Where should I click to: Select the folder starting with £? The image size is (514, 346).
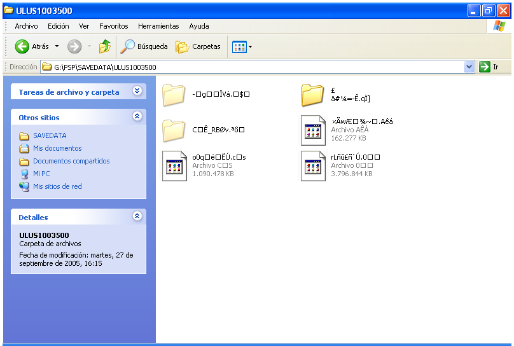(x=313, y=94)
